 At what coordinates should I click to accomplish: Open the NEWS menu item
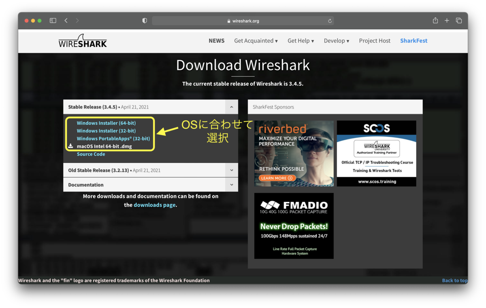pyautogui.click(x=217, y=41)
